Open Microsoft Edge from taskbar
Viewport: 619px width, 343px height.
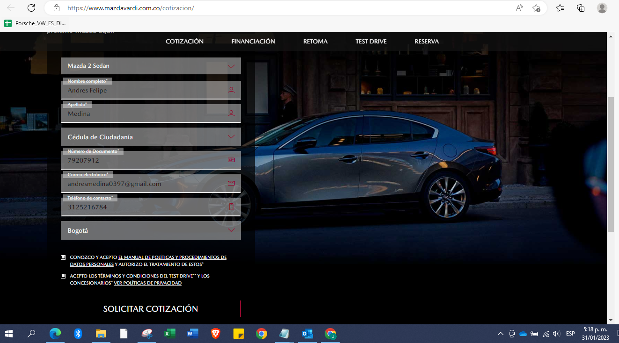tap(55, 334)
